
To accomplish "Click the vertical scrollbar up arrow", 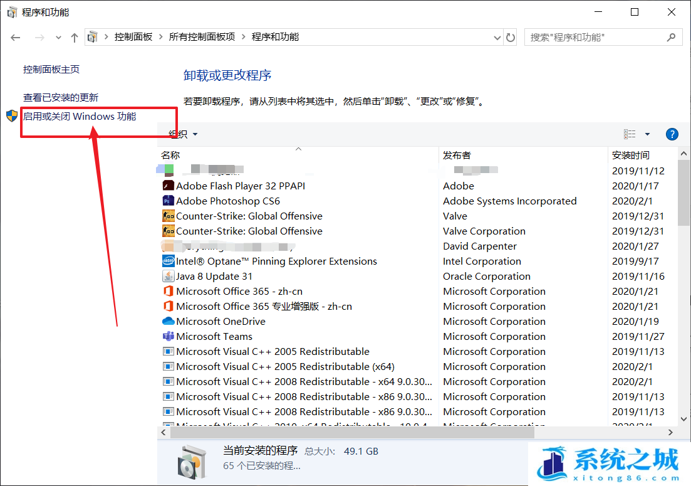I will coord(684,154).
